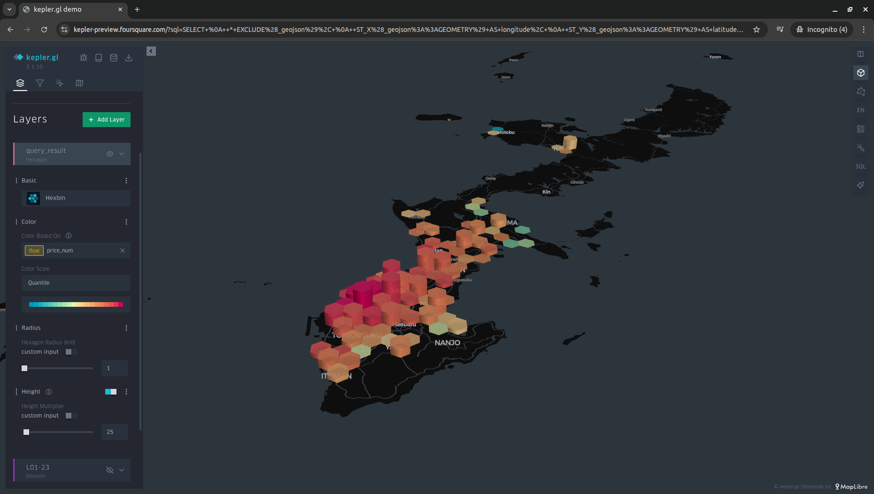Expand the L01-23 layer settings

tap(122, 470)
